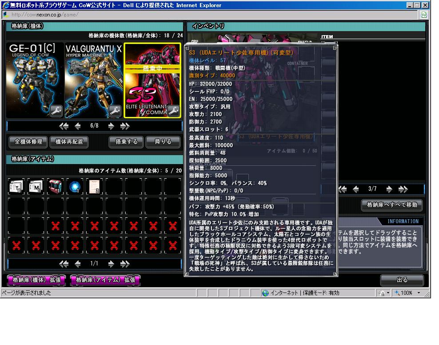The image size is (439, 345).
Task: Click the Internet zone globe icon
Action: 265,293
